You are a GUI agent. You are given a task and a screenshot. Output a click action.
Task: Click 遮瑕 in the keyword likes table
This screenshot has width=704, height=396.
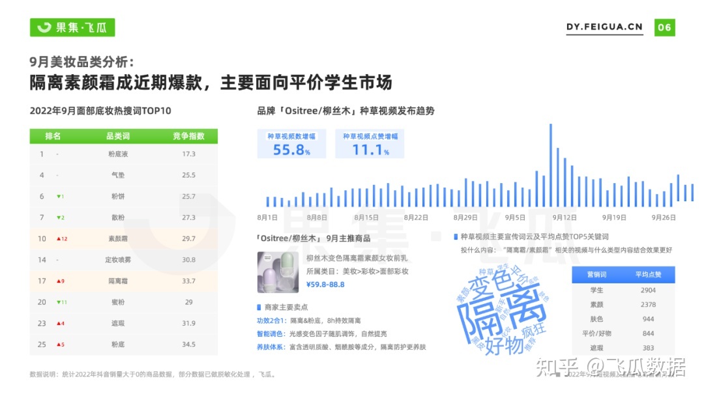596,348
